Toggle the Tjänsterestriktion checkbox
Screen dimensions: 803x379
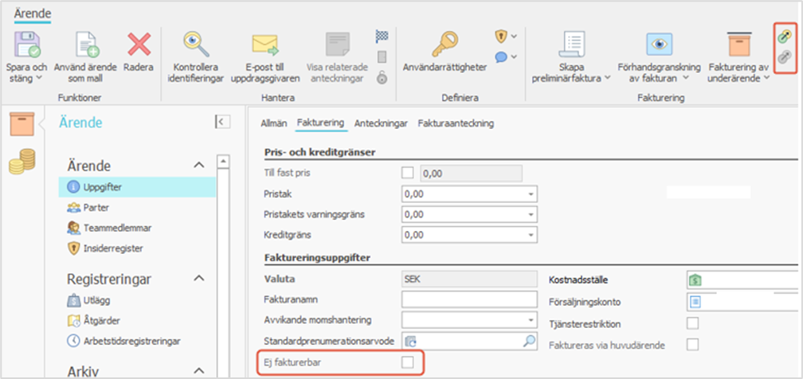coord(692,323)
